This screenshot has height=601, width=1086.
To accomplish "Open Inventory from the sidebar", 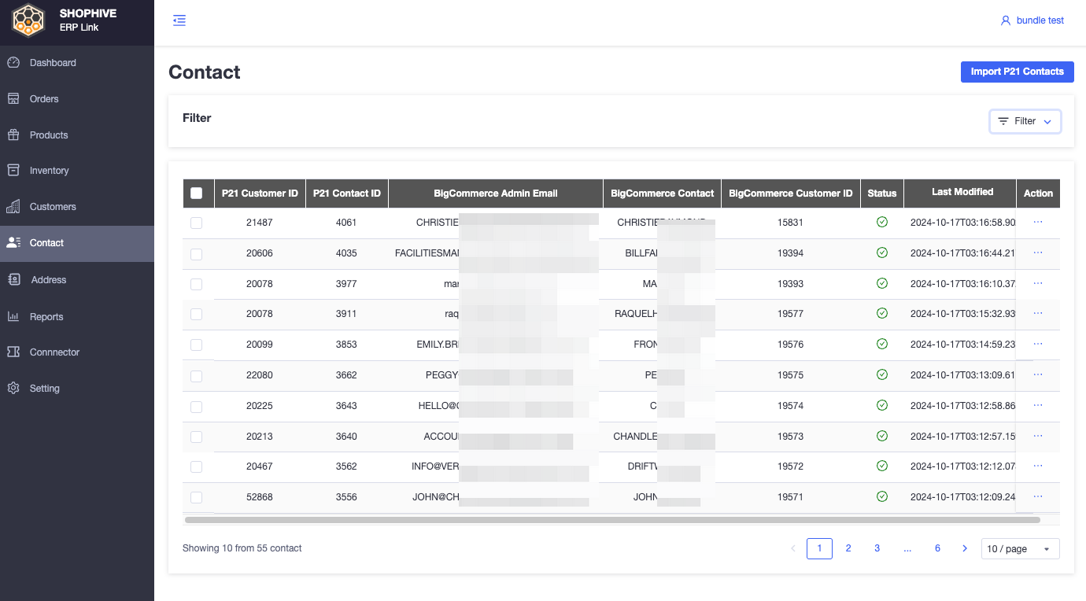I will 77,171.
